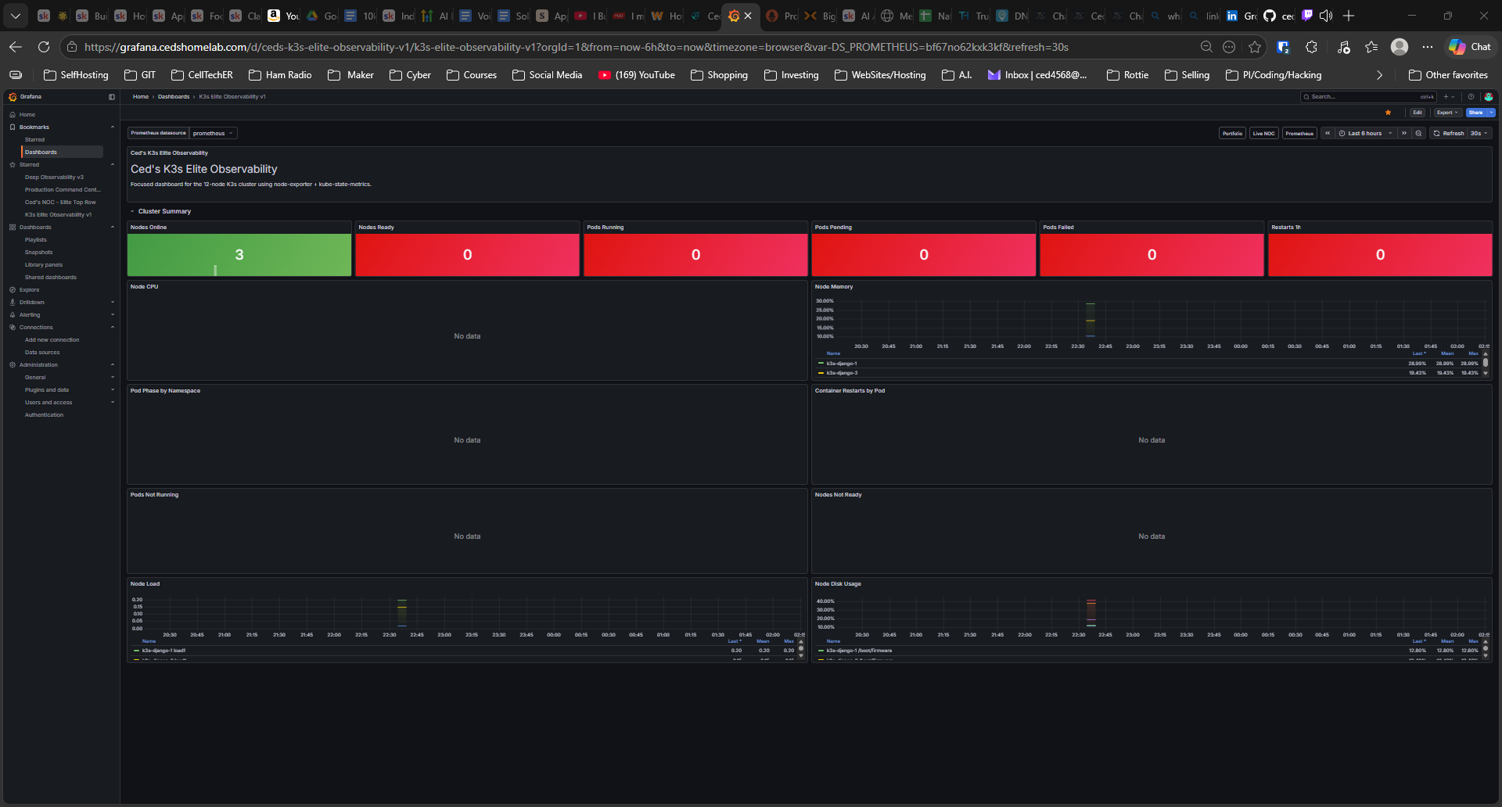The image size is (1502, 807).
Task: Open the Other favorites folder
Action: point(1448,75)
